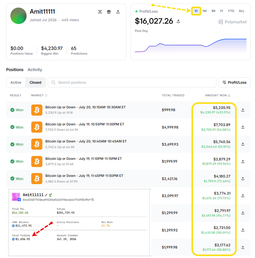Share the $4,180.27 winning position
255x258 pixels.
(x=243, y=179)
